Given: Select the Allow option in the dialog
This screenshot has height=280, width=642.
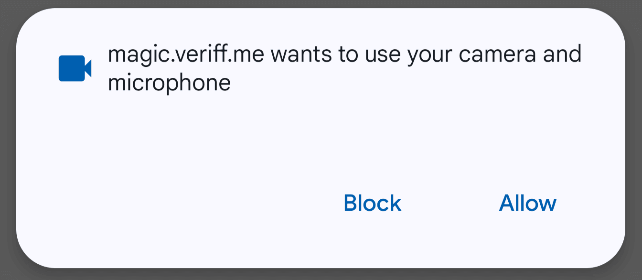Looking at the screenshot, I should click(x=527, y=203).
